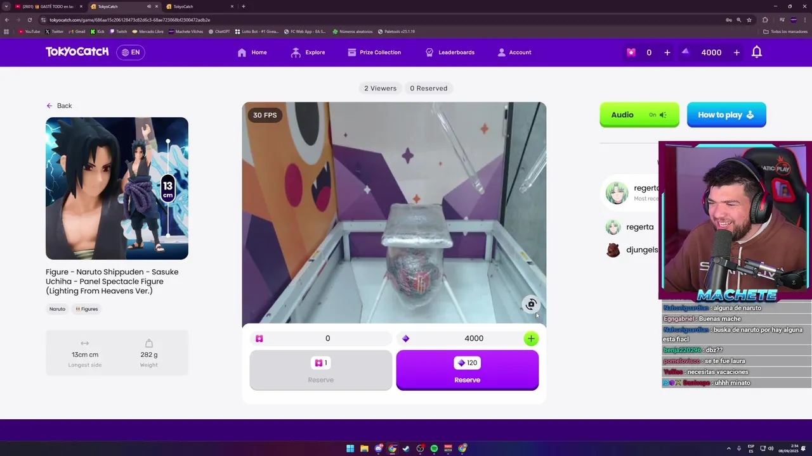Open volume control in system tray
The image size is (812, 456).
pyautogui.click(x=771, y=448)
